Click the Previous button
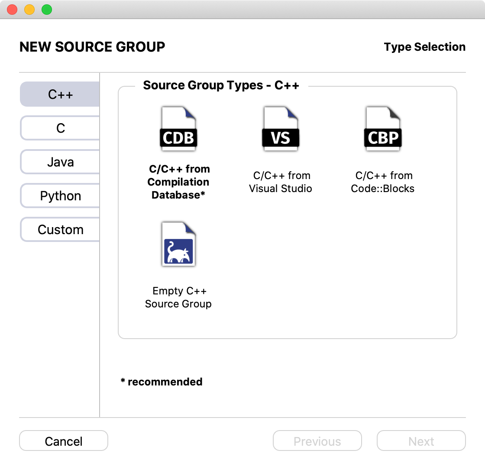Image resolution: width=485 pixels, height=470 pixels. pyautogui.click(x=317, y=441)
